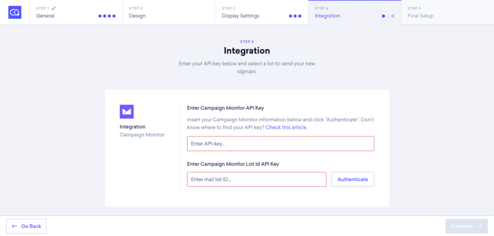The height and width of the screenshot is (236, 494).
Task: Click the app logo icon in the header
Action: (14, 12)
